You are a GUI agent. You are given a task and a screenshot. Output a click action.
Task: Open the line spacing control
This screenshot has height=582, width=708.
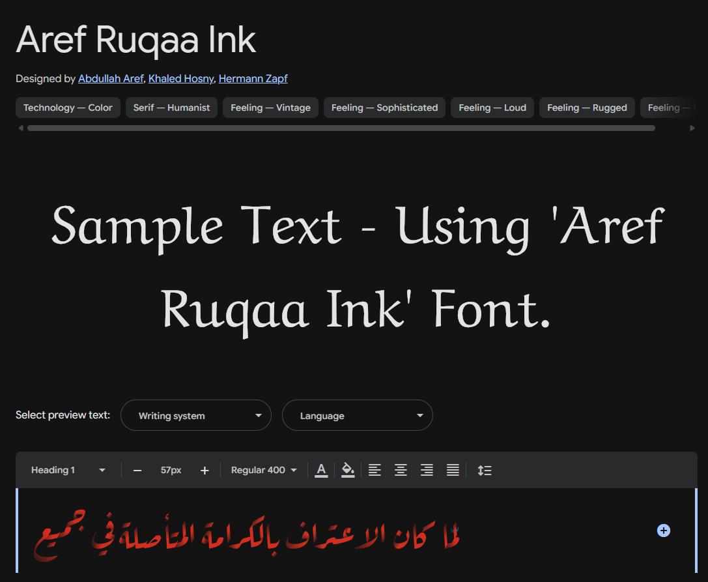(x=485, y=471)
